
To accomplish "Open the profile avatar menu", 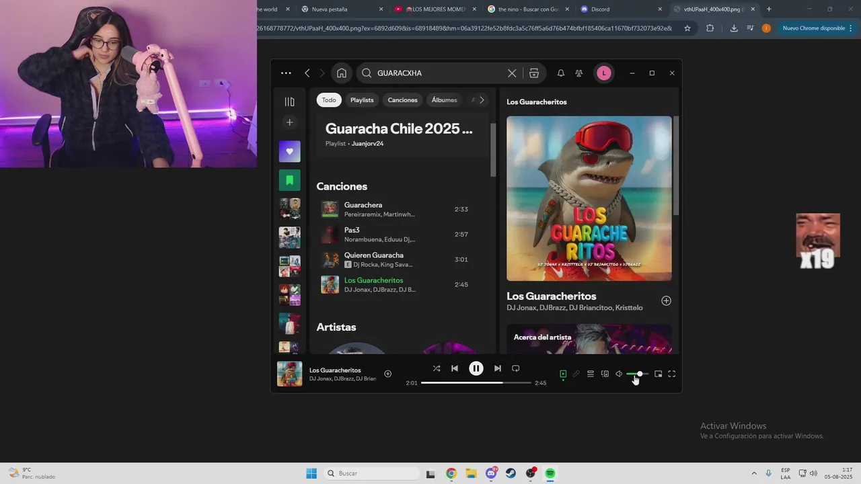I will (604, 73).
